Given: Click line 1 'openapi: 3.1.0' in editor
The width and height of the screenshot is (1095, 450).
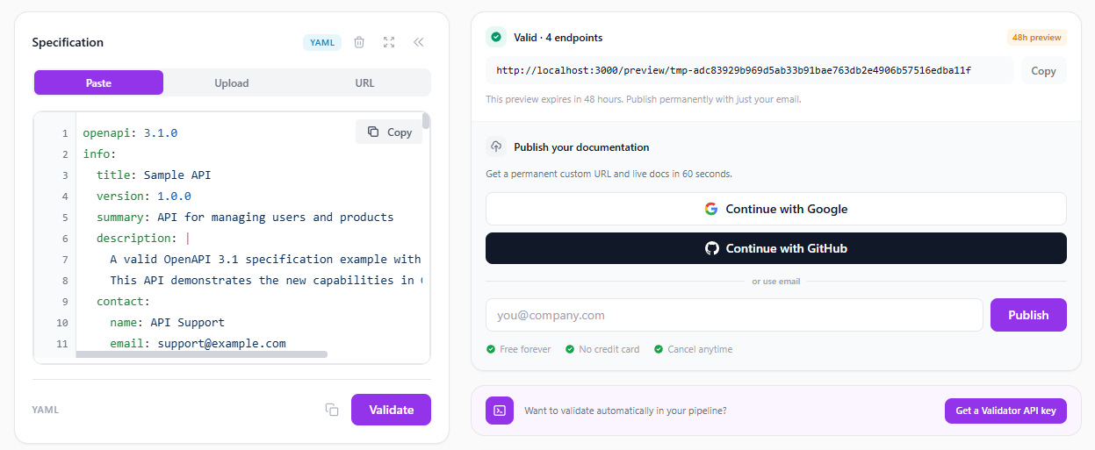Looking at the screenshot, I should click(130, 133).
